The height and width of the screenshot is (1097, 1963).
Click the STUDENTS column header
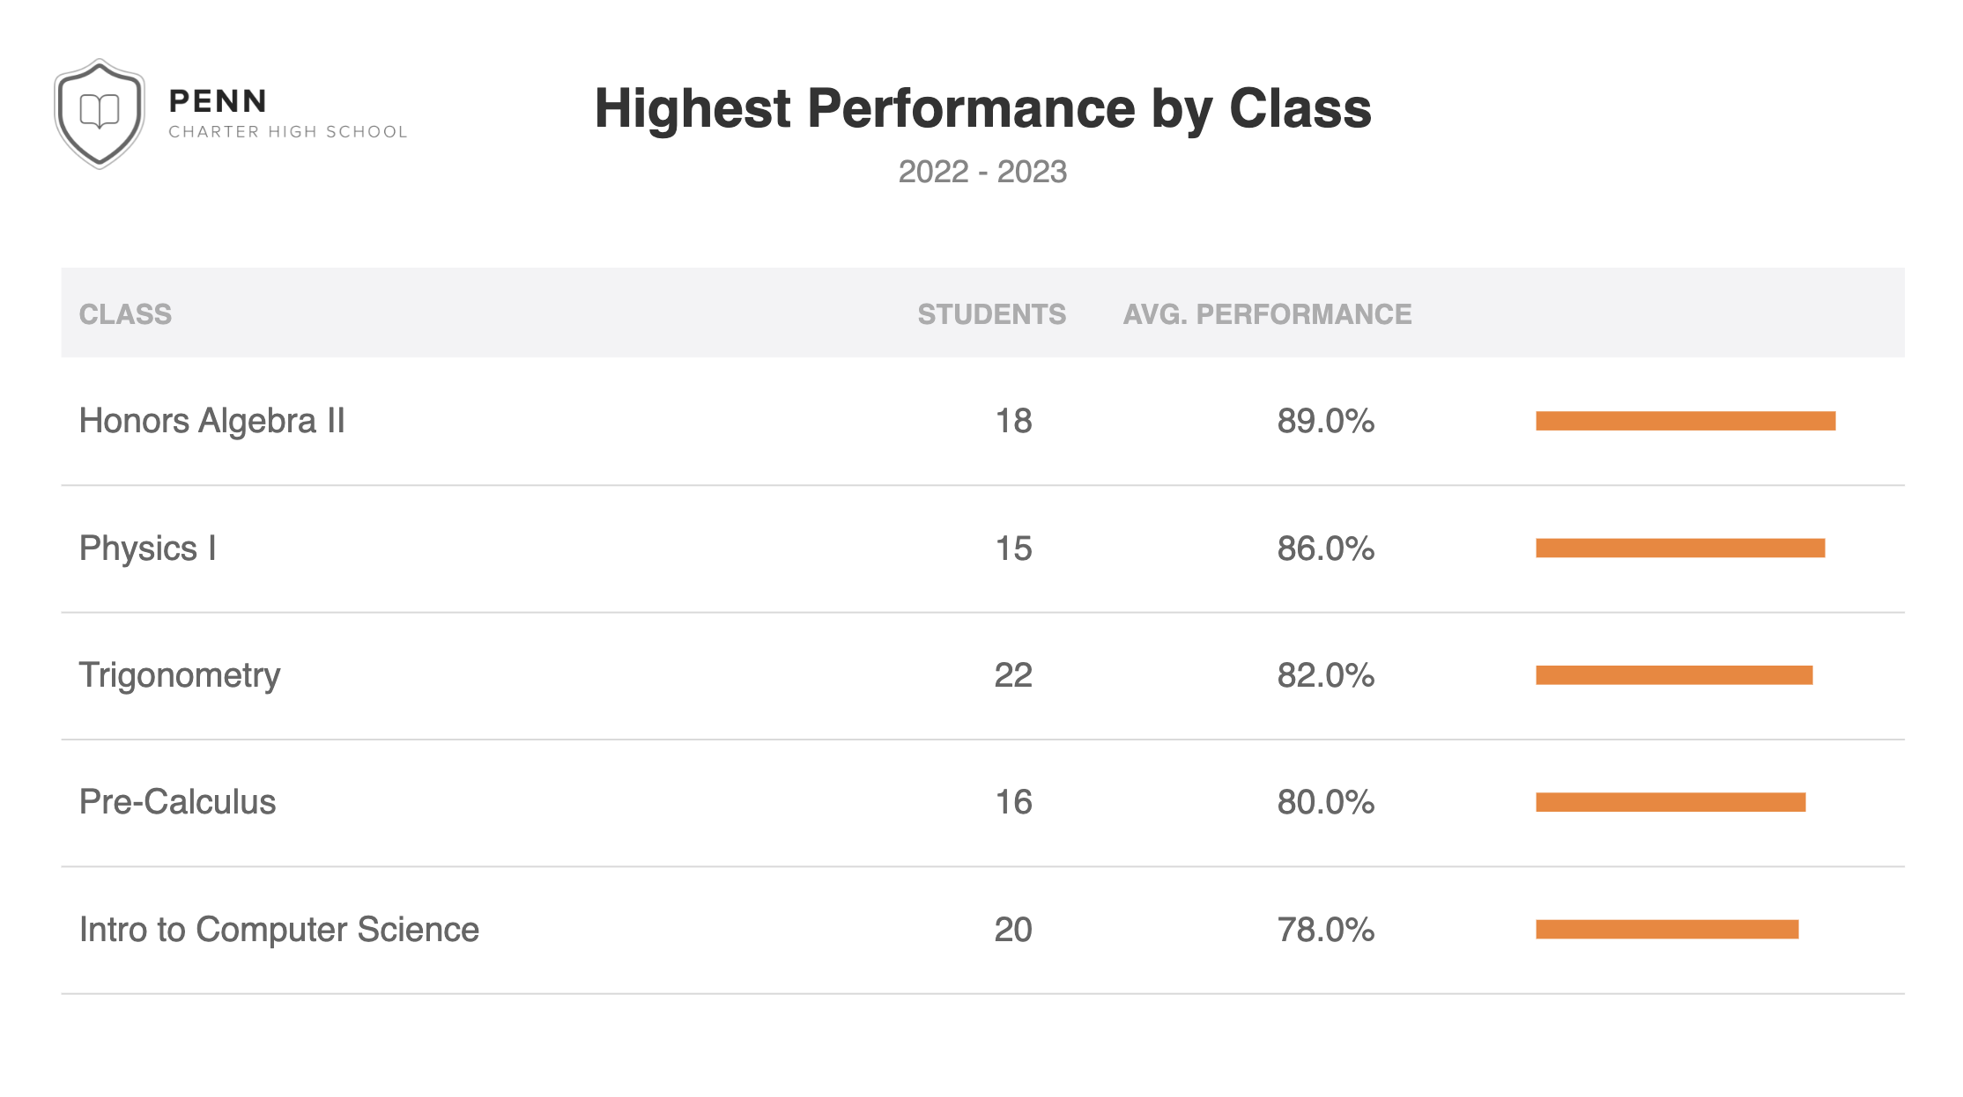(x=991, y=314)
